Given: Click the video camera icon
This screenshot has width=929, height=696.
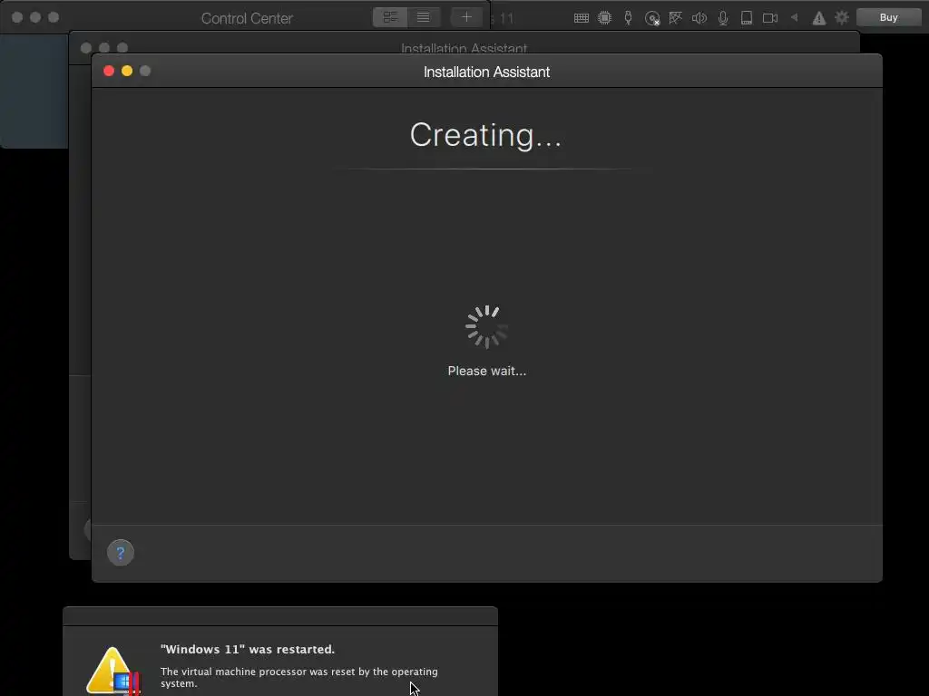Looking at the screenshot, I should [770, 18].
